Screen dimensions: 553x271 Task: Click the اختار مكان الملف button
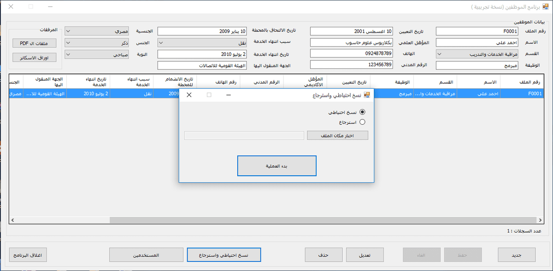click(x=337, y=135)
